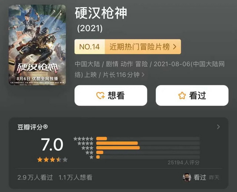Screen dimensions: 237x192
Task: Open chevron on 近期热门冒险片榜 banner
Action: click(x=174, y=46)
